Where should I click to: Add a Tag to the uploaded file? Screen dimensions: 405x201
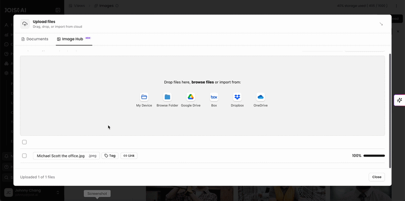coord(110,156)
